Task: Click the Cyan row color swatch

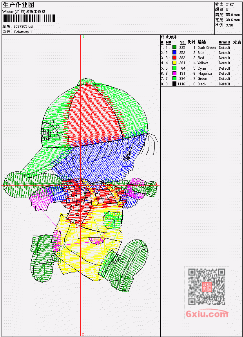Action: coord(174,68)
